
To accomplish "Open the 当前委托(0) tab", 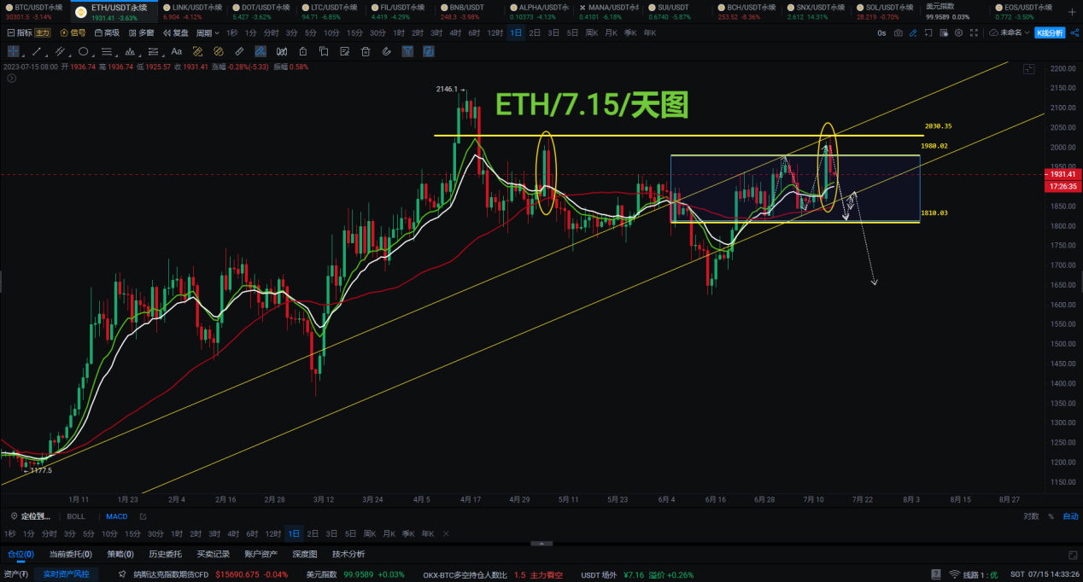I will [71, 554].
